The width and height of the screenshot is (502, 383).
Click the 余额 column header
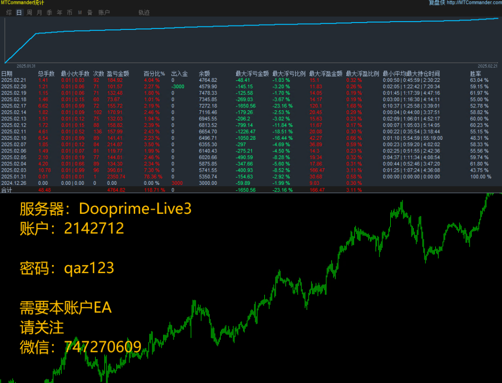204,74
